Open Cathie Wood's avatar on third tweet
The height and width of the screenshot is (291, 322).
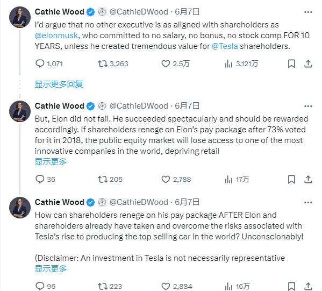(20, 208)
